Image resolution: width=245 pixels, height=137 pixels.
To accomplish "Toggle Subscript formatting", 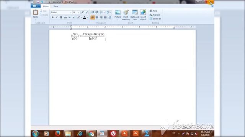I will [x=70, y=18].
